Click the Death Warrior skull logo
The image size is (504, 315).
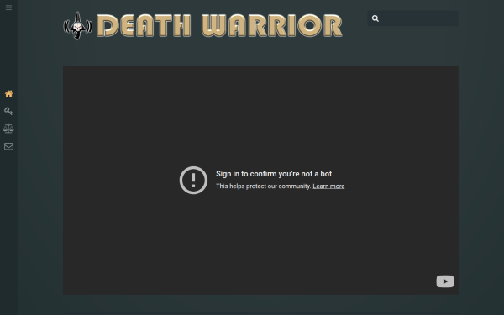click(x=78, y=26)
